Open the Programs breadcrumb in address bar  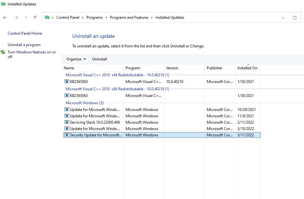coord(94,17)
